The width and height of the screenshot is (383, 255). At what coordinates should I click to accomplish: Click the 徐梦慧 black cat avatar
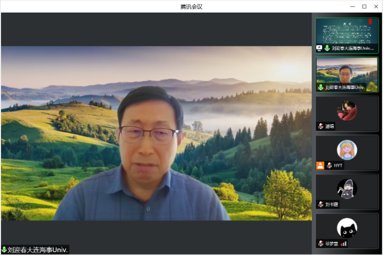pos(347,228)
